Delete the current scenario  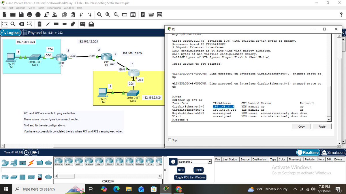(x=198, y=170)
